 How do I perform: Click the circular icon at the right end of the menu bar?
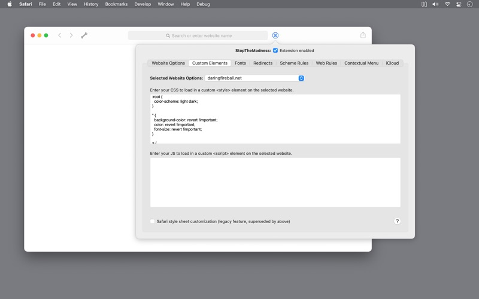pos(470,4)
